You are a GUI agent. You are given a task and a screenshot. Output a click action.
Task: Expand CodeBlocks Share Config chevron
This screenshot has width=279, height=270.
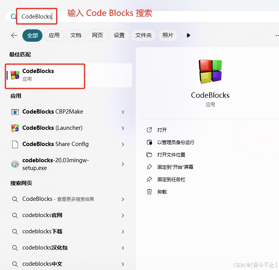point(123,144)
